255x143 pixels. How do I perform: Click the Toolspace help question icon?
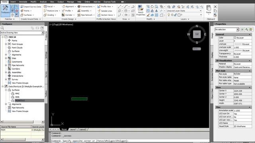(x=42, y=28)
